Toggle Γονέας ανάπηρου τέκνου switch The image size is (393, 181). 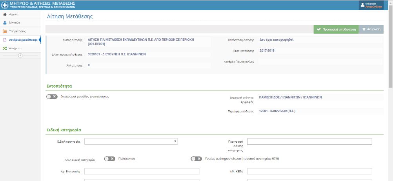196,159
